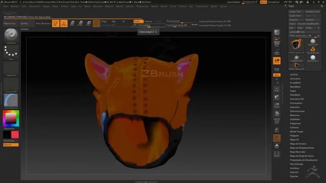
Task: Expand the Deformaciones subpalette
Action: 297,111
